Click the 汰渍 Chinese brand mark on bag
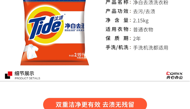Screen dimensions: 190x109 click(x=59, y=18)
